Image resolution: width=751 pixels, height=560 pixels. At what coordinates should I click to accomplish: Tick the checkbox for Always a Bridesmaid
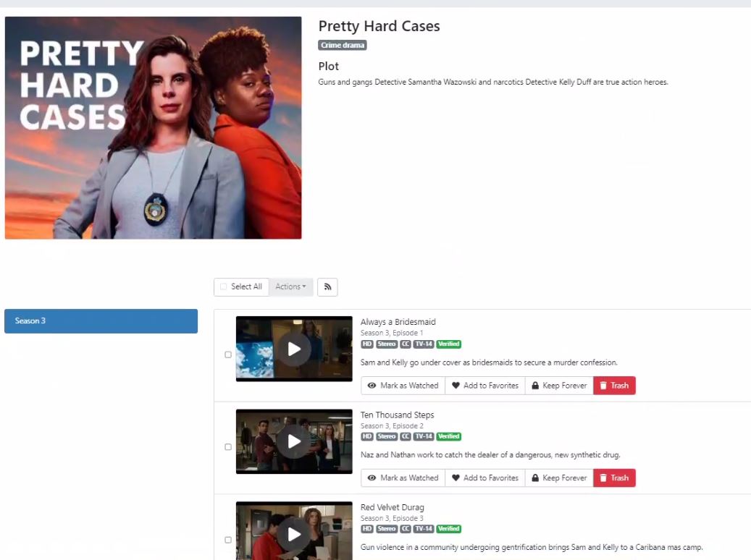[228, 355]
